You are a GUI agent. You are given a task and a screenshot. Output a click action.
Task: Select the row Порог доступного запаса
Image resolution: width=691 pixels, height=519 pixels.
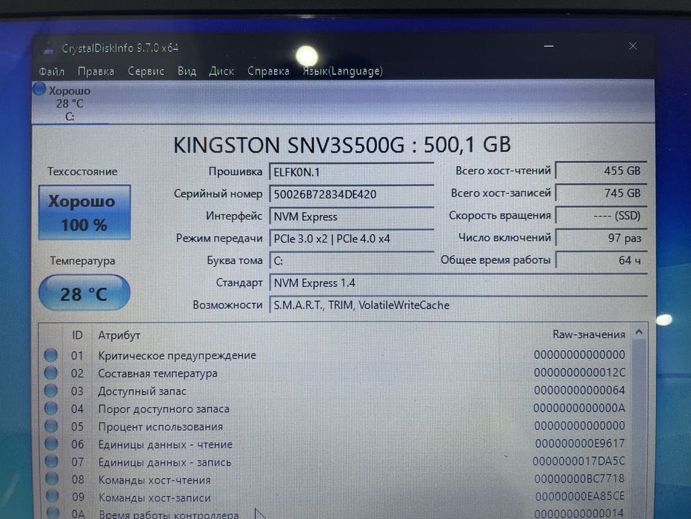tap(336, 409)
